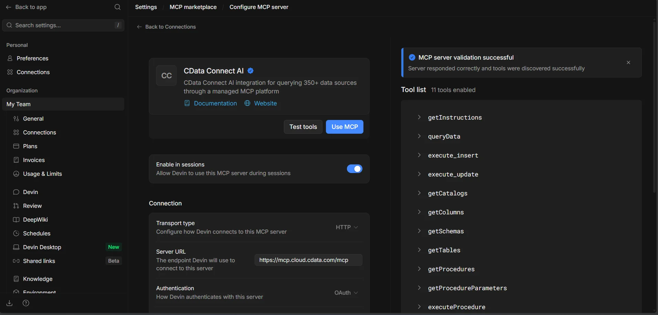Image resolution: width=658 pixels, height=315 pixels.
Task: Focus the Search settings field
Action: point(63,25)
